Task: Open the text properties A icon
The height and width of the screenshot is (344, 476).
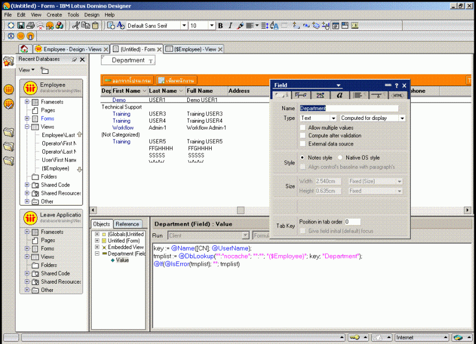Action: pos(120,26)
